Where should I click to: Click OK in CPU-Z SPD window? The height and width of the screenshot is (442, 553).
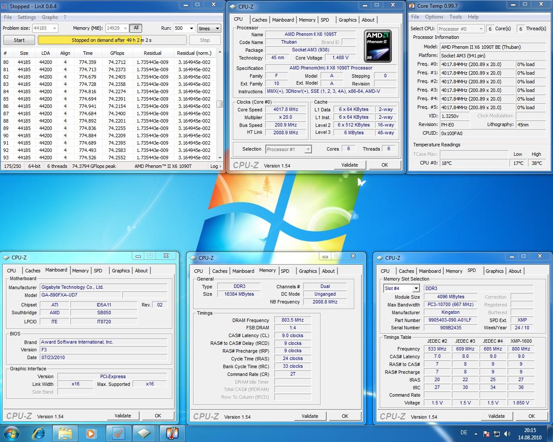coord(531,416)
